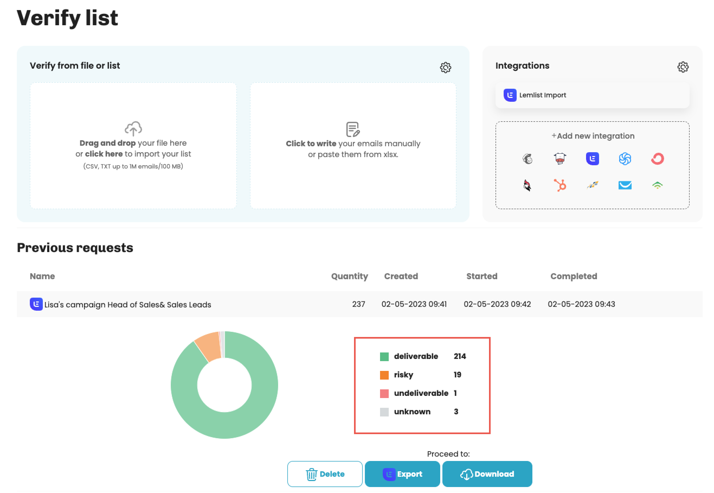Viewport: 714px width, 493px height.
Task: Click the blue GetResponse envelope icon
Action: click(625, 185)
